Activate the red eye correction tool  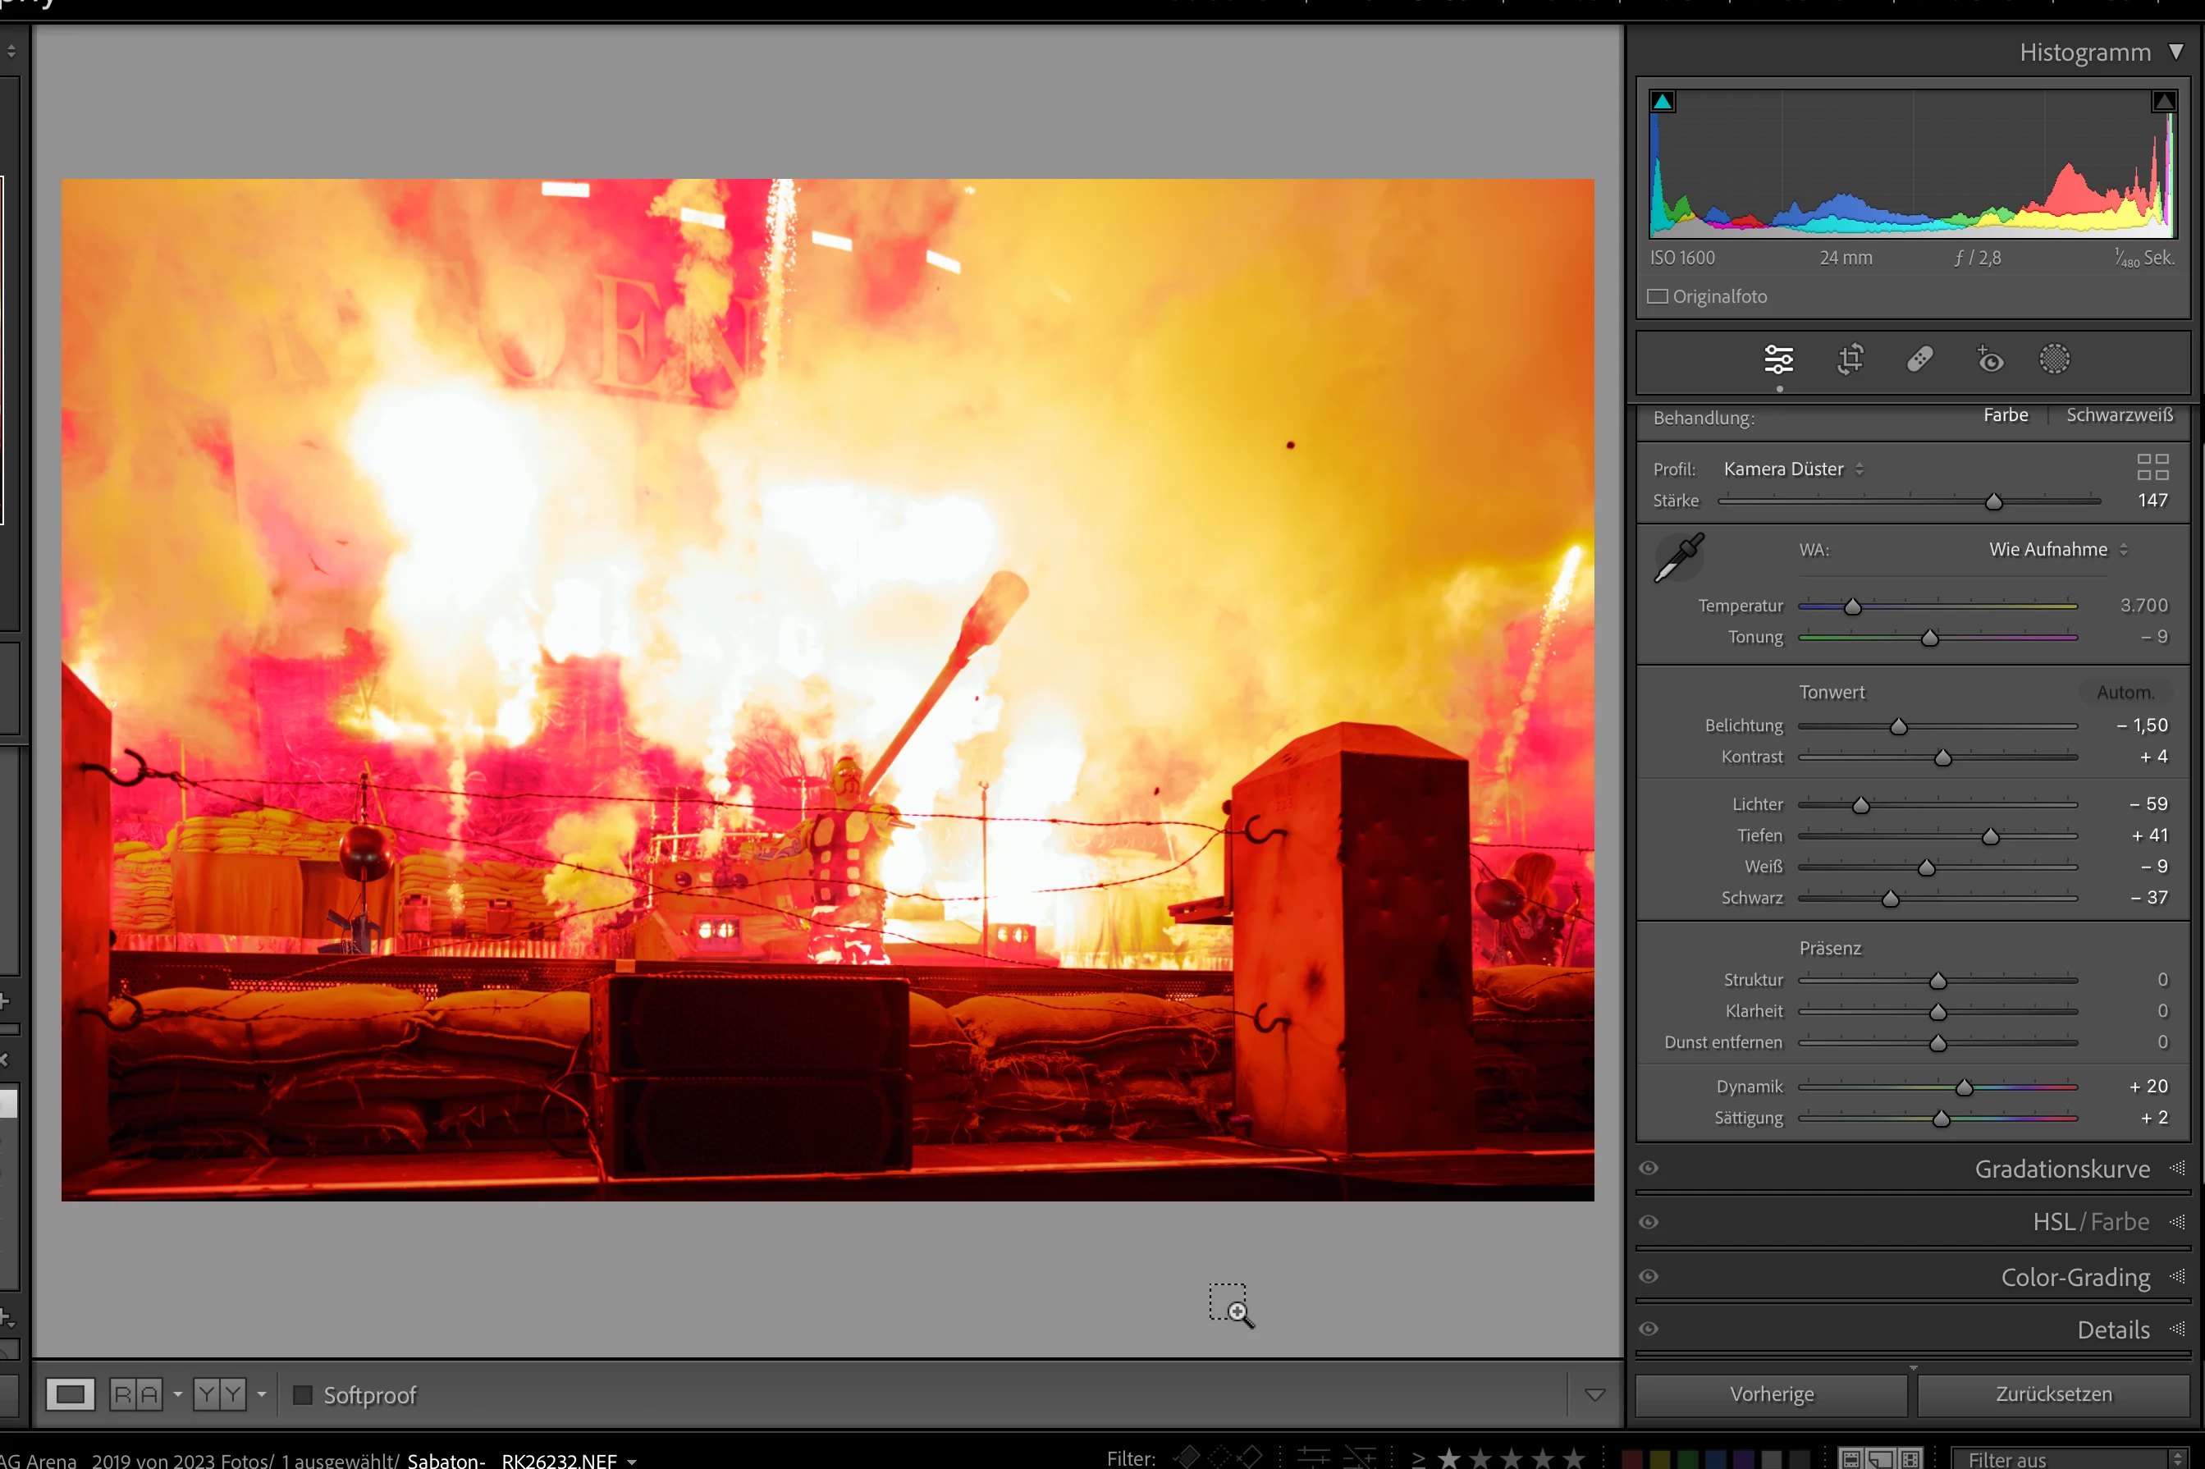[x=1989, y=359]
